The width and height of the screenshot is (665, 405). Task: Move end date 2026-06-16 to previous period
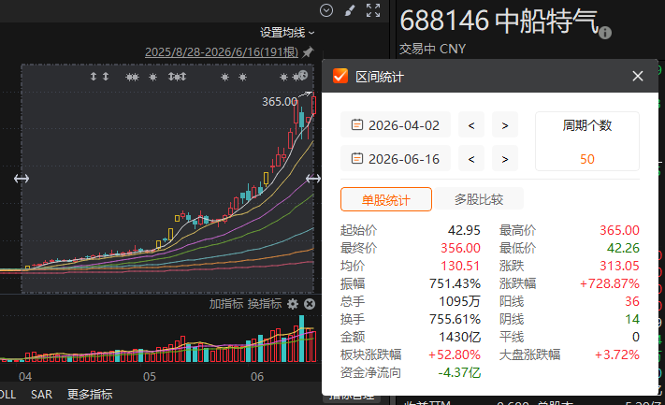click(x=471, y=159)
